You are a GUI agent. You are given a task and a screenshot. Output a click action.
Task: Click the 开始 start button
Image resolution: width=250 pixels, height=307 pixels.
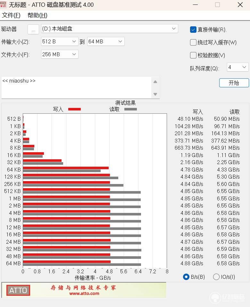[x=234, y=83]
